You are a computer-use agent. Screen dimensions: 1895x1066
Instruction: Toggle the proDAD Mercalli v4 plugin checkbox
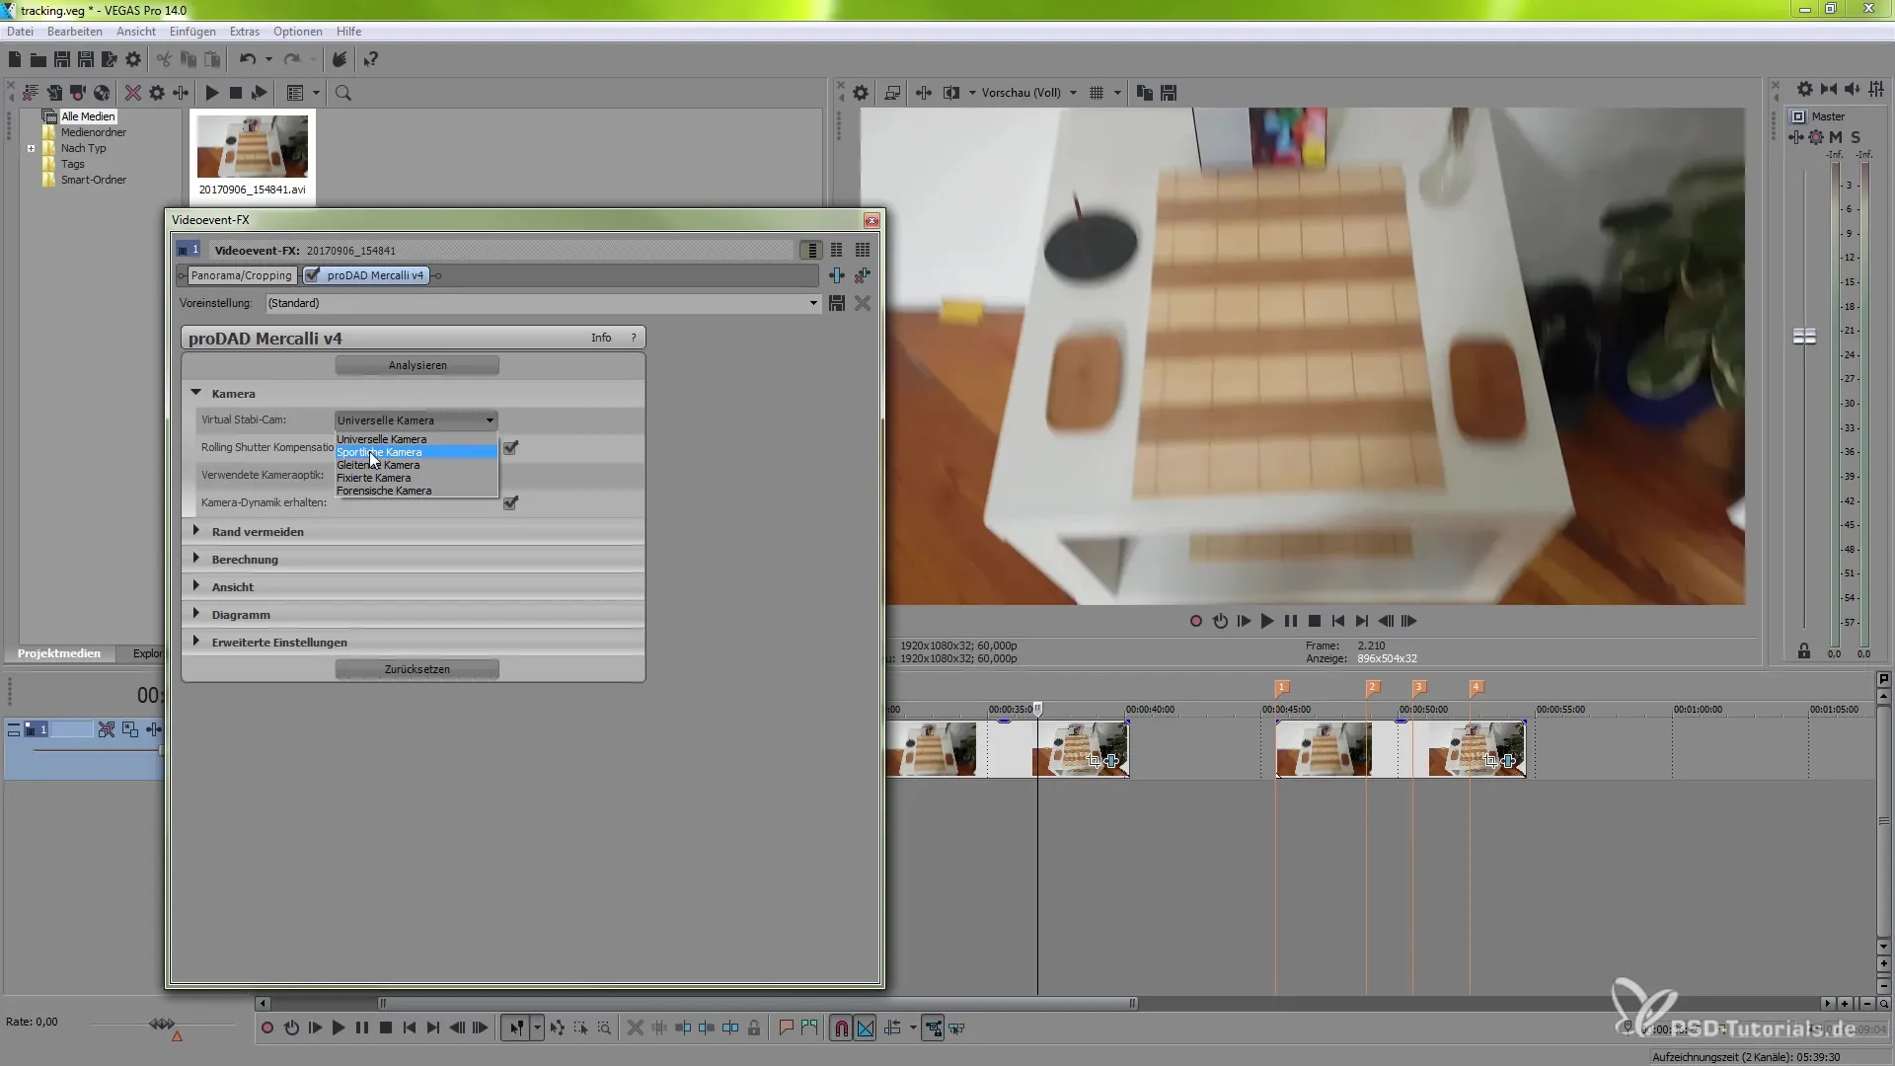pyautogui.click(x=313, y=275)
